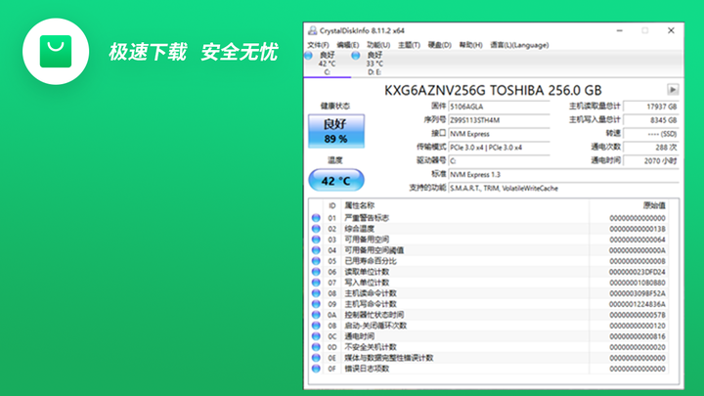
Task: Click the status circle for attribute 0A
Action: coord(316,315)
